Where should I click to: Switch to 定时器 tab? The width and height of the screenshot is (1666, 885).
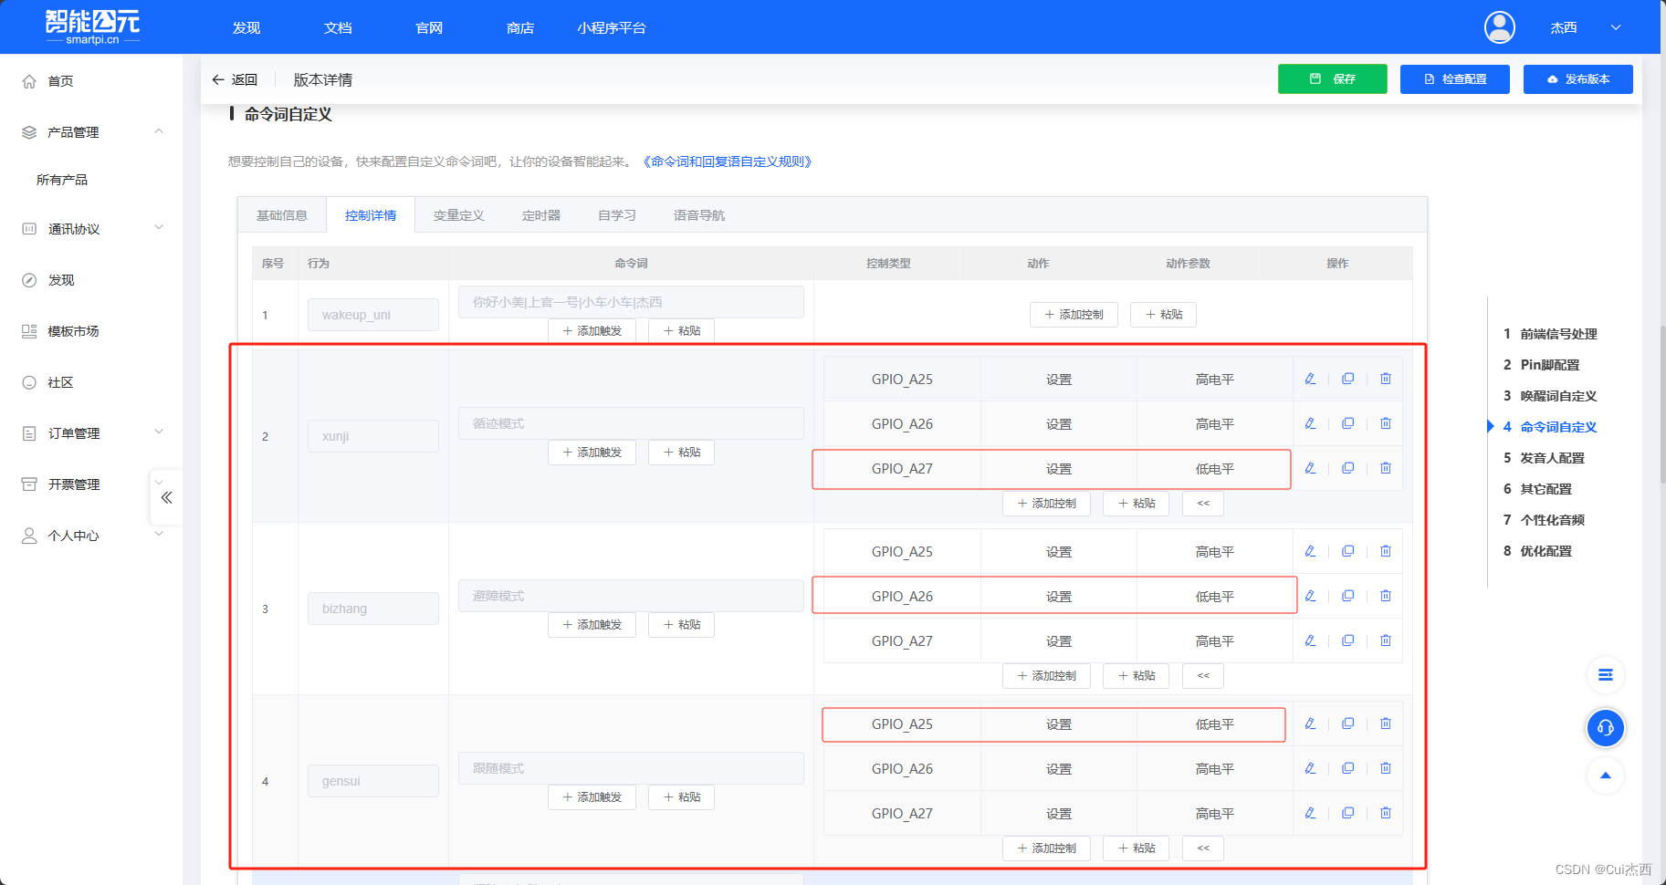tap(541, 215)
